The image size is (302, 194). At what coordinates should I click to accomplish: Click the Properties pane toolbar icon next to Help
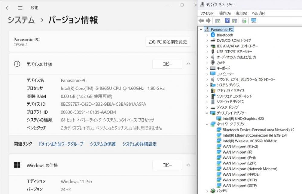(x=234, y=21)
